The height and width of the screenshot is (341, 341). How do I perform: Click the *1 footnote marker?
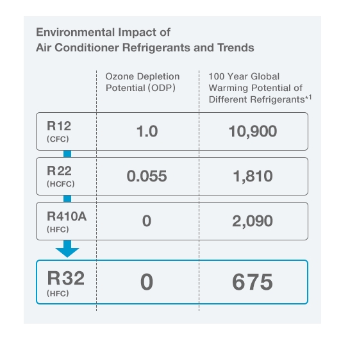click(x=308, y=97)
